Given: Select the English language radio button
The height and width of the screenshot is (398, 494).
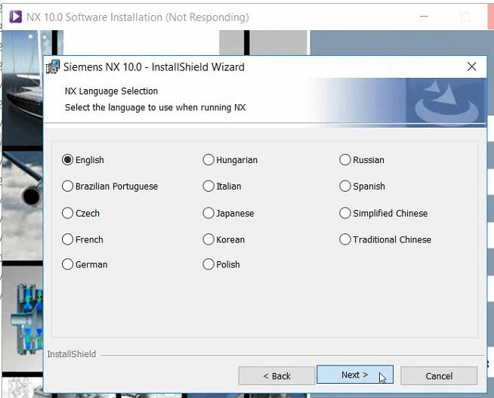Looking at the screenshot, I should point(68,160).
